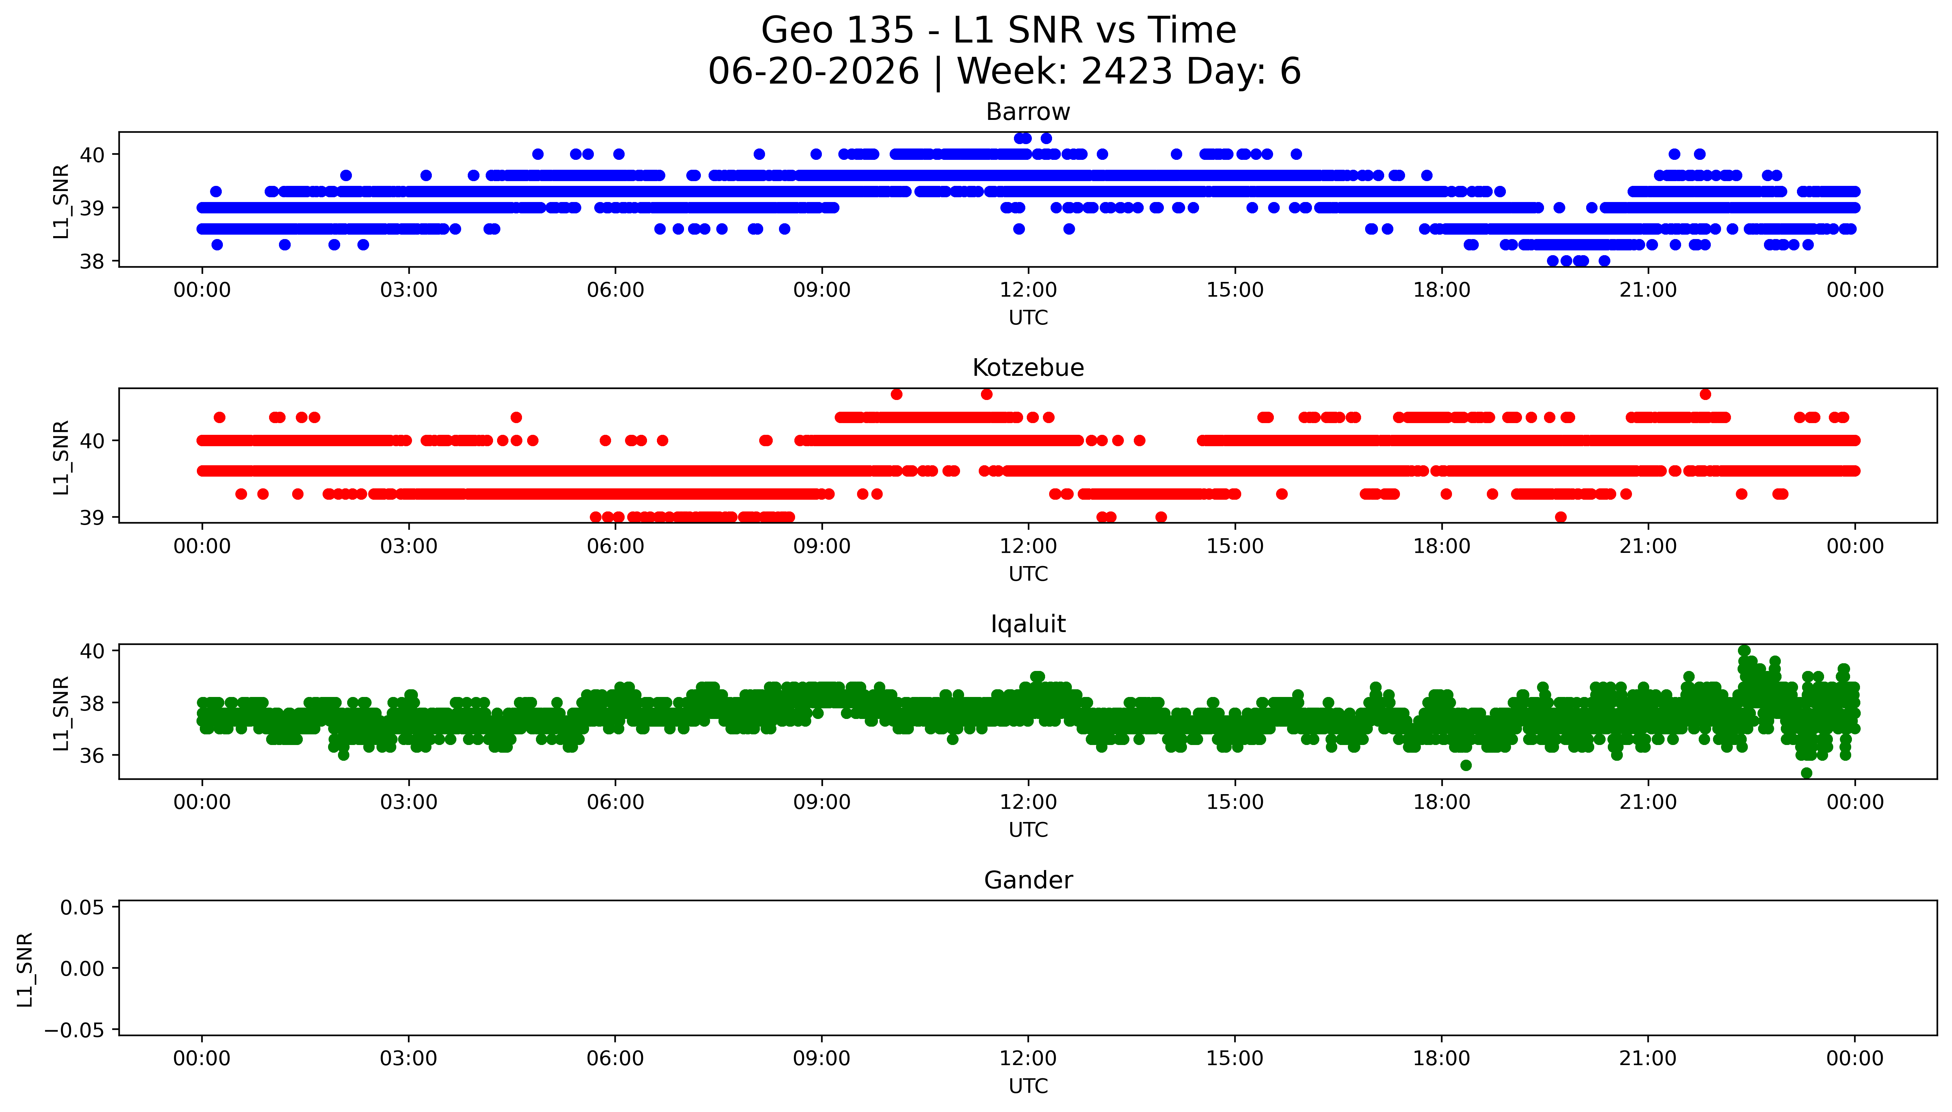The width and height of the screenshot is (1952, 1112).
Task: Click the 09:00 tick label under the Kotzebue plot
Action: 821,546
